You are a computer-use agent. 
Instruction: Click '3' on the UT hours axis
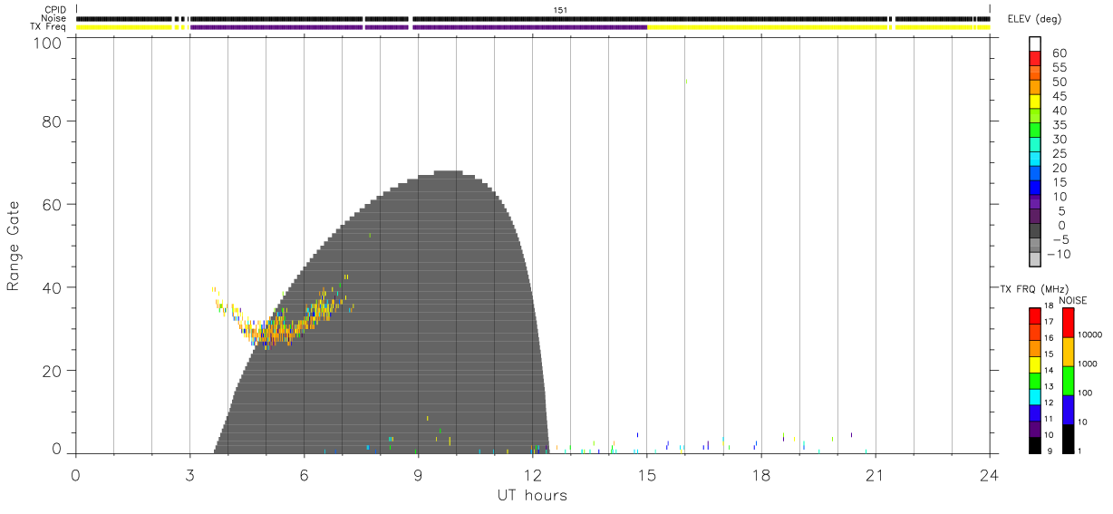[x=189, y=474]
